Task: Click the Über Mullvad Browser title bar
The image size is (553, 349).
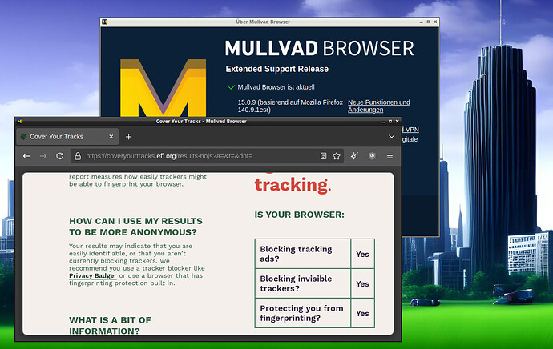Action: coord(263,22)
